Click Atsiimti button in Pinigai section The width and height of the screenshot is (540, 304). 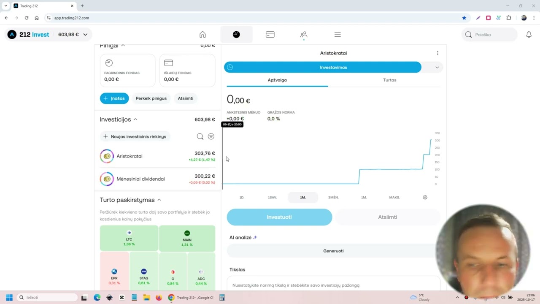pyautogui.click(x=186, y=98)
